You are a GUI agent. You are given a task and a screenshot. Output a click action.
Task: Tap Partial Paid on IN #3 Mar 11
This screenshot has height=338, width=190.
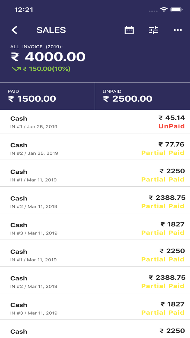point(163,233)
